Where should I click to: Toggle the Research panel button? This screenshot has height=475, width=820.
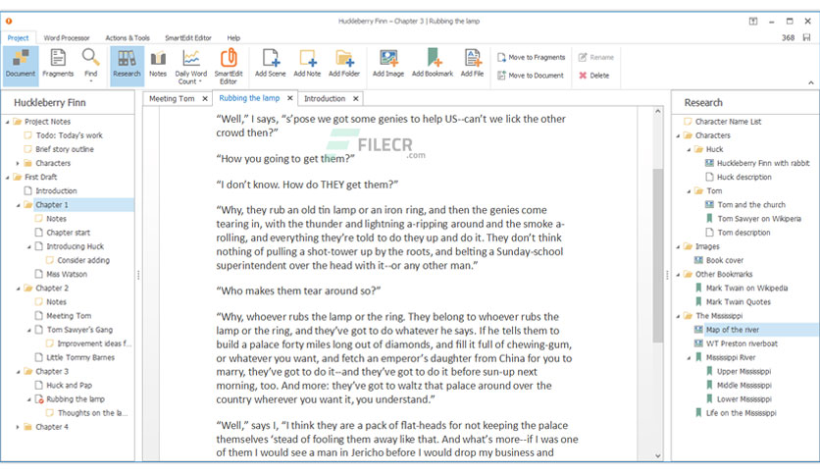127,65
